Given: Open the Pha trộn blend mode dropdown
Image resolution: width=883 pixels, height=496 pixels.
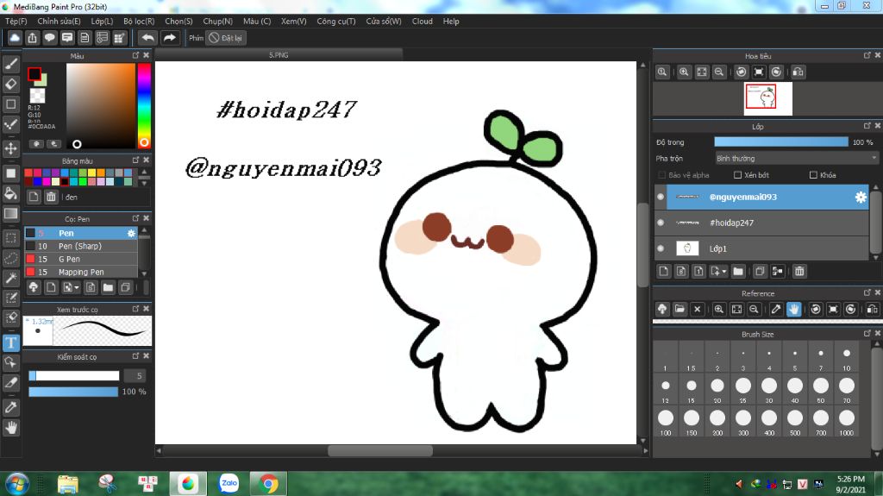Looking at the screenshot, I should (x=796, y=159).
